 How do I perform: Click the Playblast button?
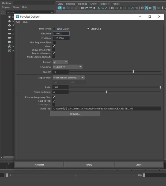39,165
